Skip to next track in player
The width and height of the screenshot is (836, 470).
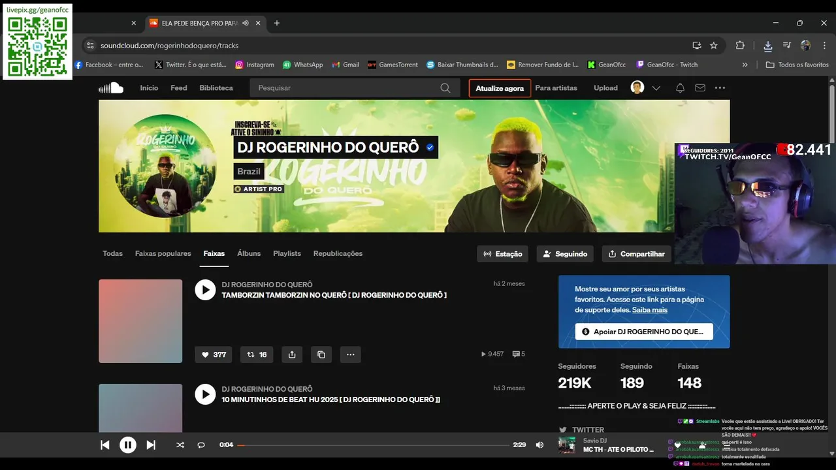tap(151, 445)
